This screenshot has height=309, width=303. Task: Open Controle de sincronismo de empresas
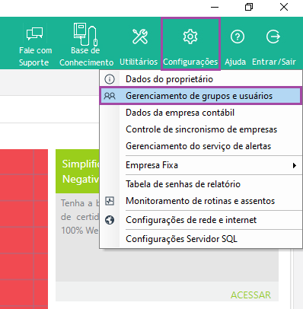(x=201, y=129)
